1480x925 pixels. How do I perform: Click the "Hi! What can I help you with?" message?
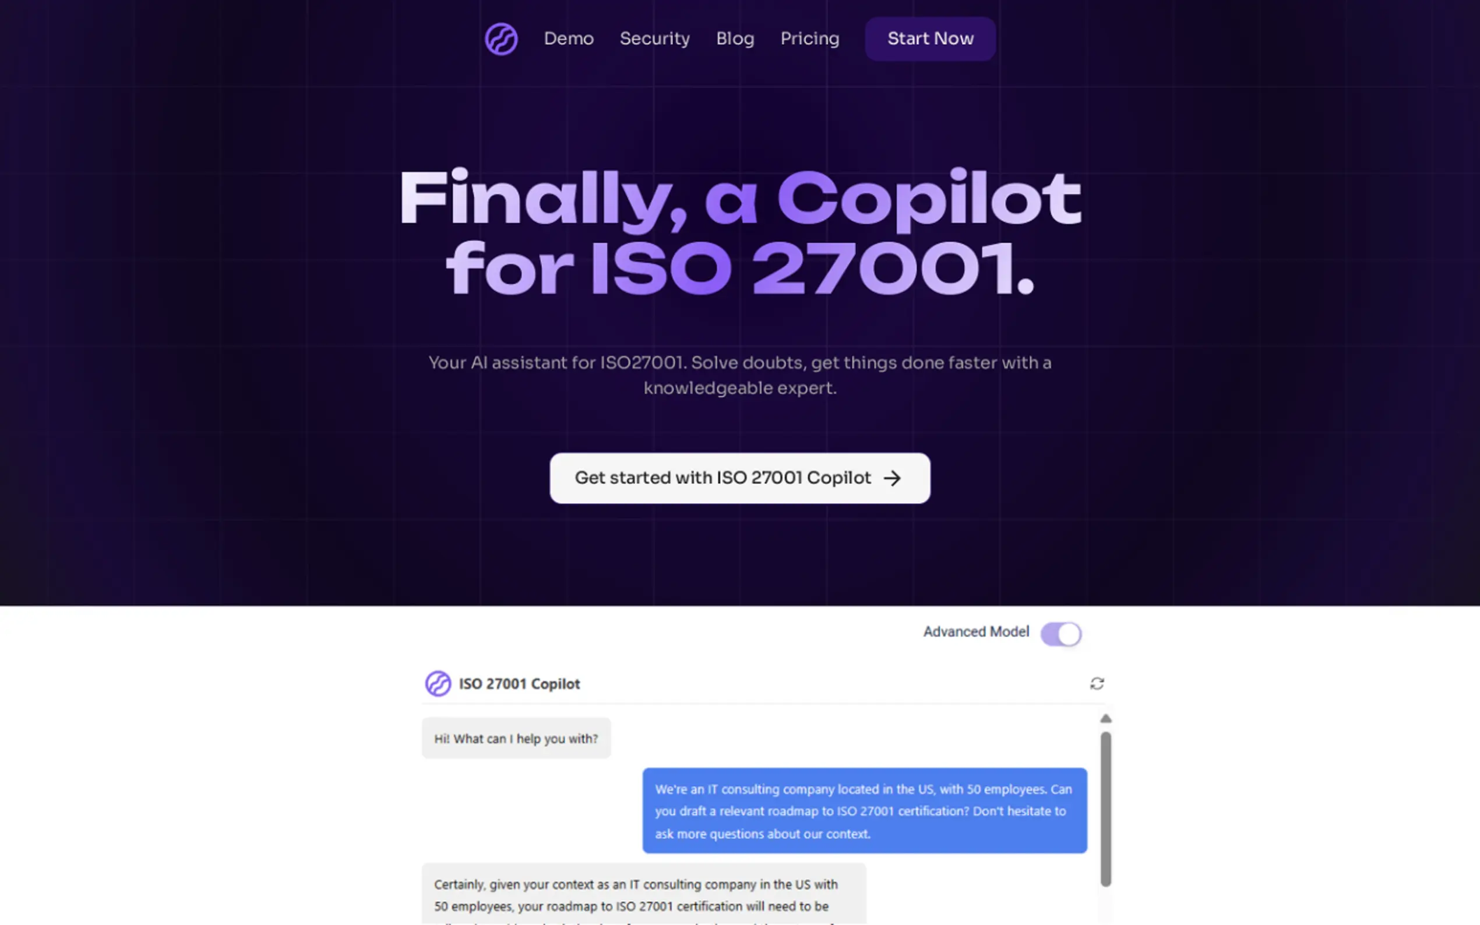click(x=516, y=739)
